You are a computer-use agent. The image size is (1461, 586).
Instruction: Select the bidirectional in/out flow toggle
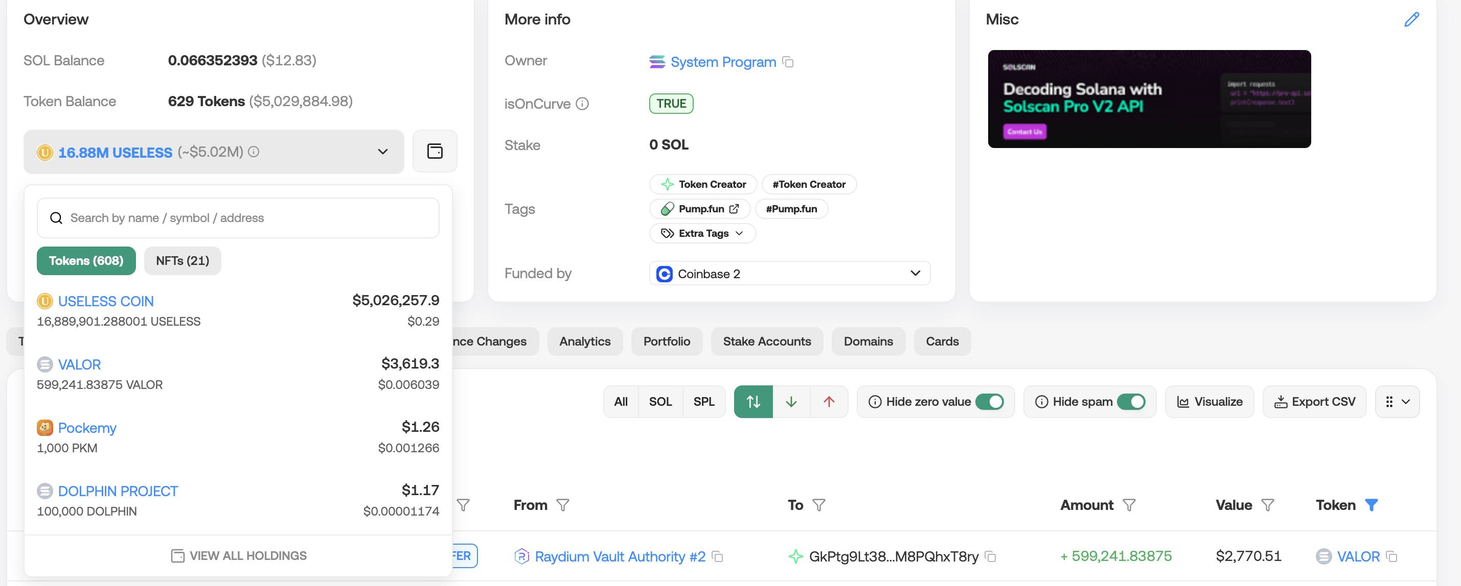tap(752, 401)
